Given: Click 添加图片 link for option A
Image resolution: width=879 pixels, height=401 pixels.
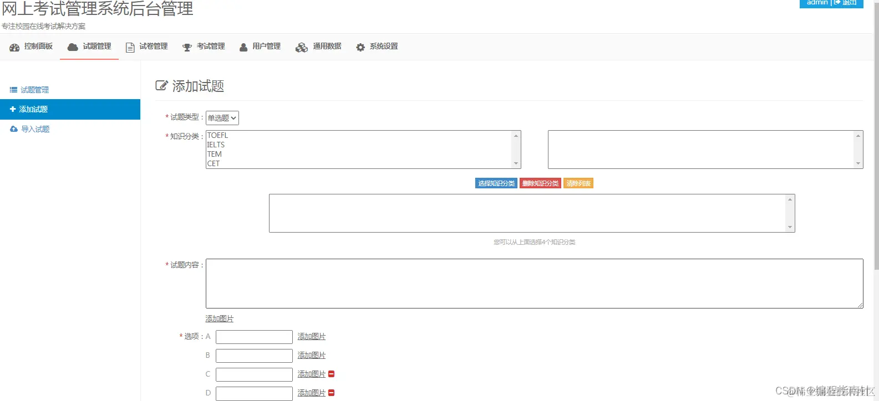Looking at the screenshot, I should [312, 336].
